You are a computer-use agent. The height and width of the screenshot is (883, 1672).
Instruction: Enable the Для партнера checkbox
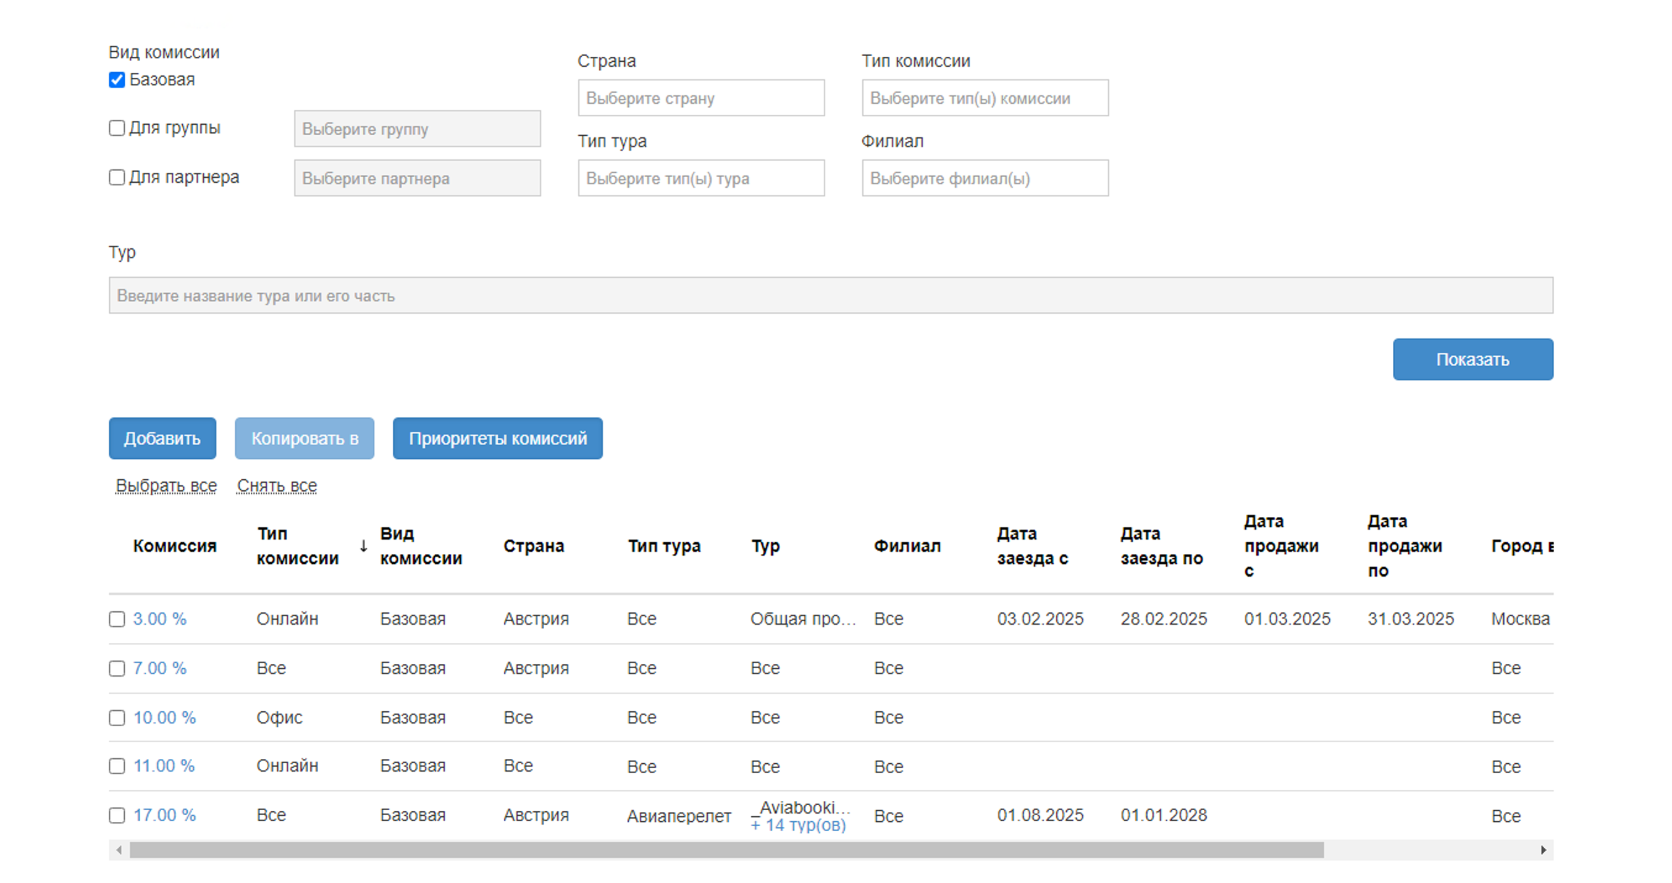pos(117,177)
